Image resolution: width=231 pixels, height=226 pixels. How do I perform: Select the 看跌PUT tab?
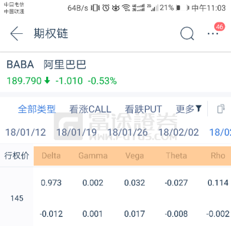click(144, 109)
